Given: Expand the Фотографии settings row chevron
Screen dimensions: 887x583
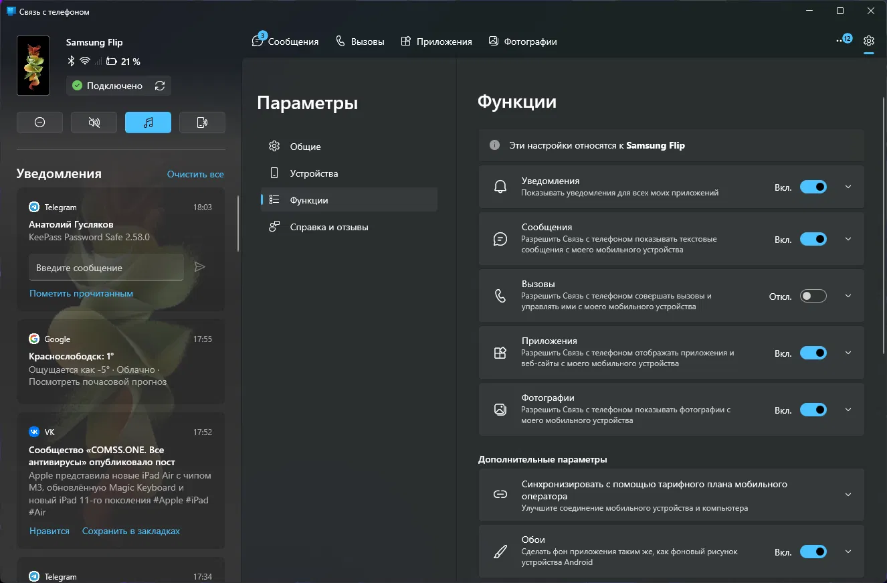Looking at the screenshot, I should 848,410.
